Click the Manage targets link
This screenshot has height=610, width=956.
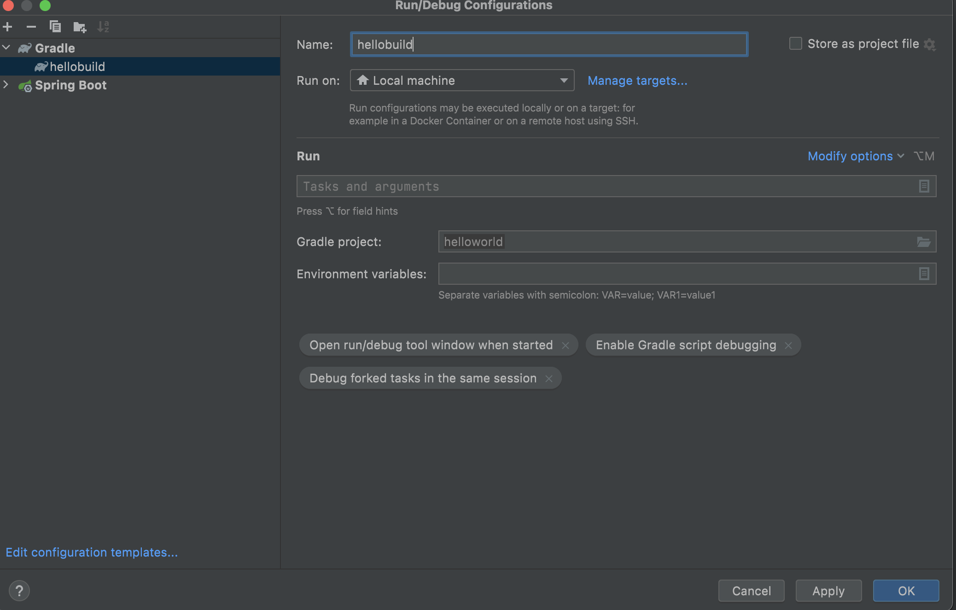pyautogui.click(x=637, y=81)
